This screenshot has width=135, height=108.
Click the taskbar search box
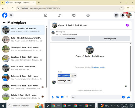[x=25, y=106]
